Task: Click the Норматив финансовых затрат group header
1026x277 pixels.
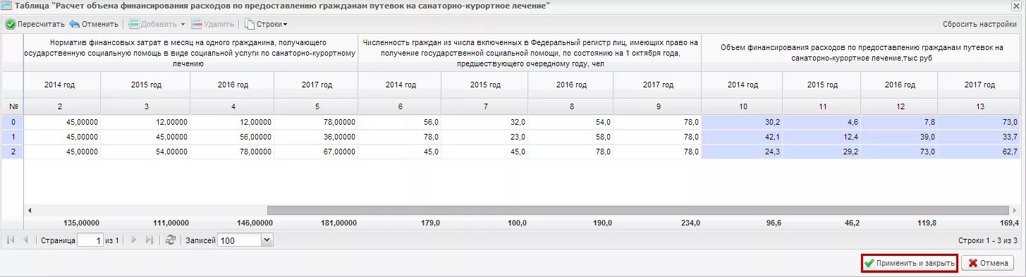Action: [191, 53]
